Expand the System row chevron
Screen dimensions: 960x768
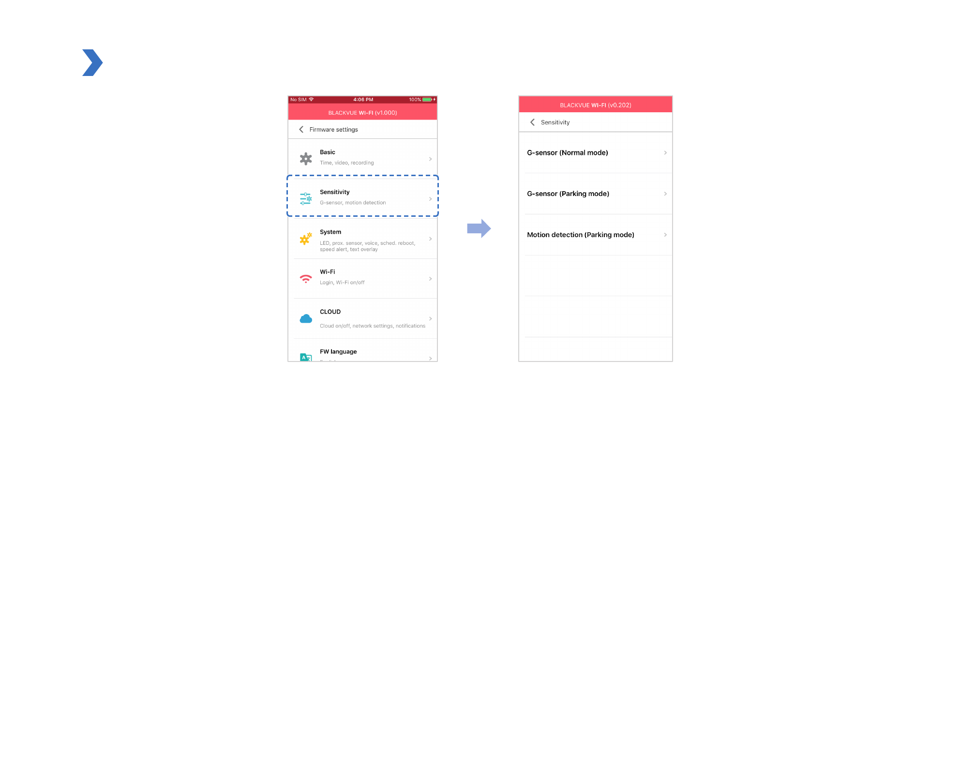pyautogui.click(x=430, y=239)
